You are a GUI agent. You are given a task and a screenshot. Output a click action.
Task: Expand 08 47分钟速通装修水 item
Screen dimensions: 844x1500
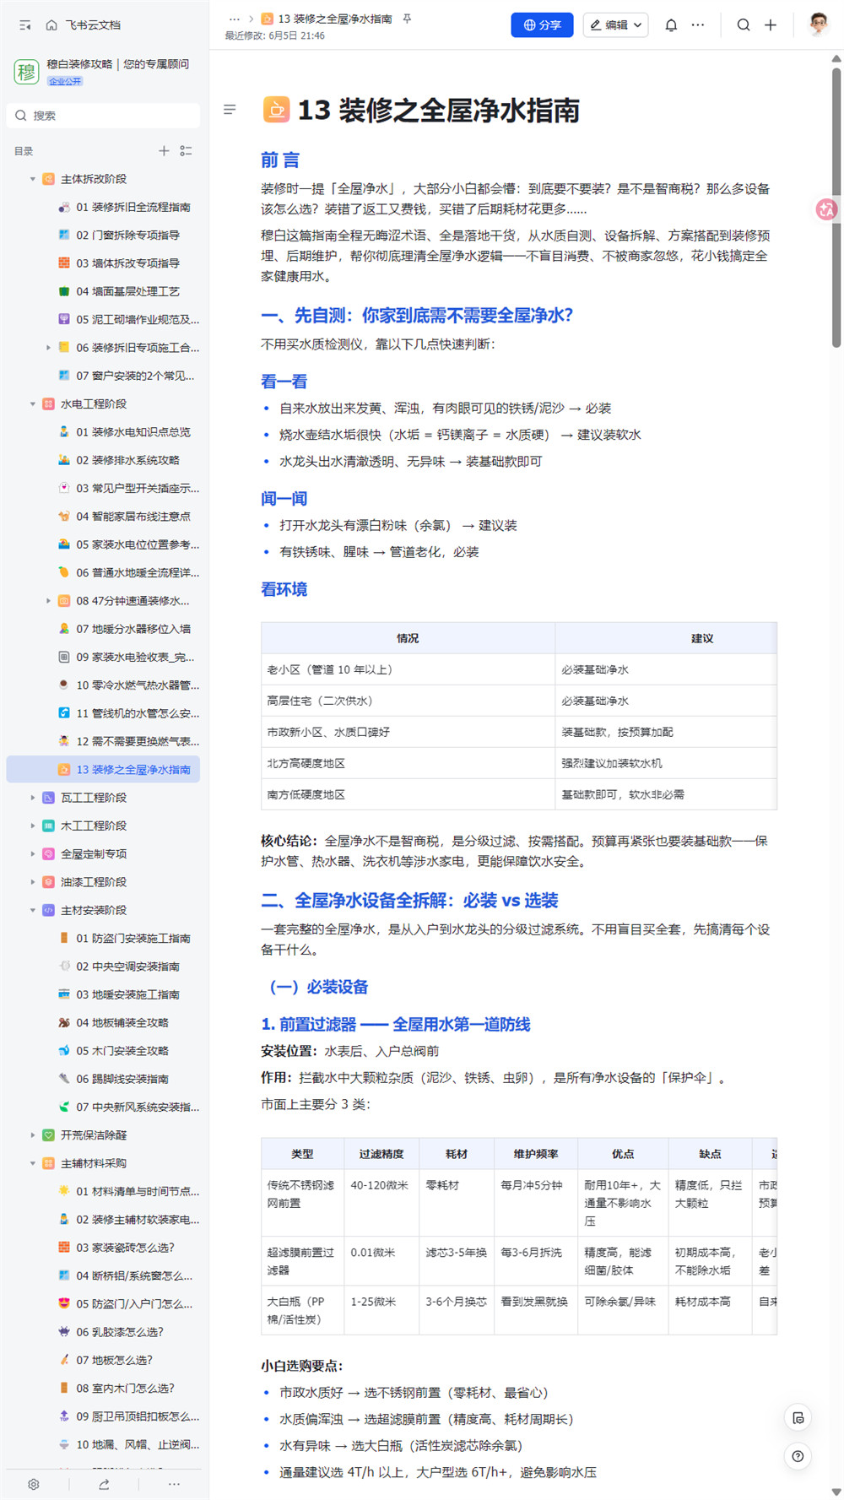point(48,601)
